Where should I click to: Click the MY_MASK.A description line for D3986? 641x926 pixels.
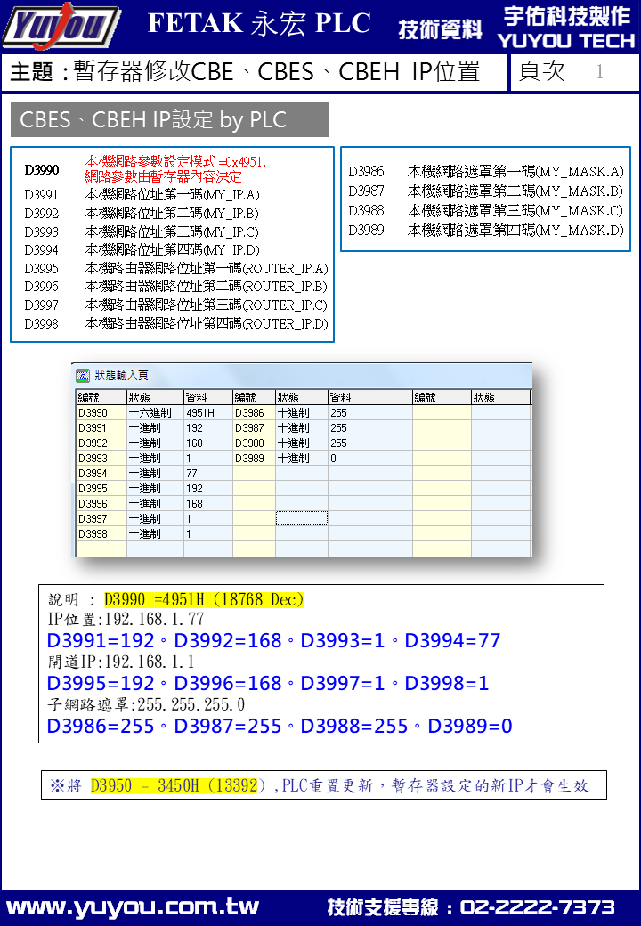pyautogui.click(x=515, y=171)
